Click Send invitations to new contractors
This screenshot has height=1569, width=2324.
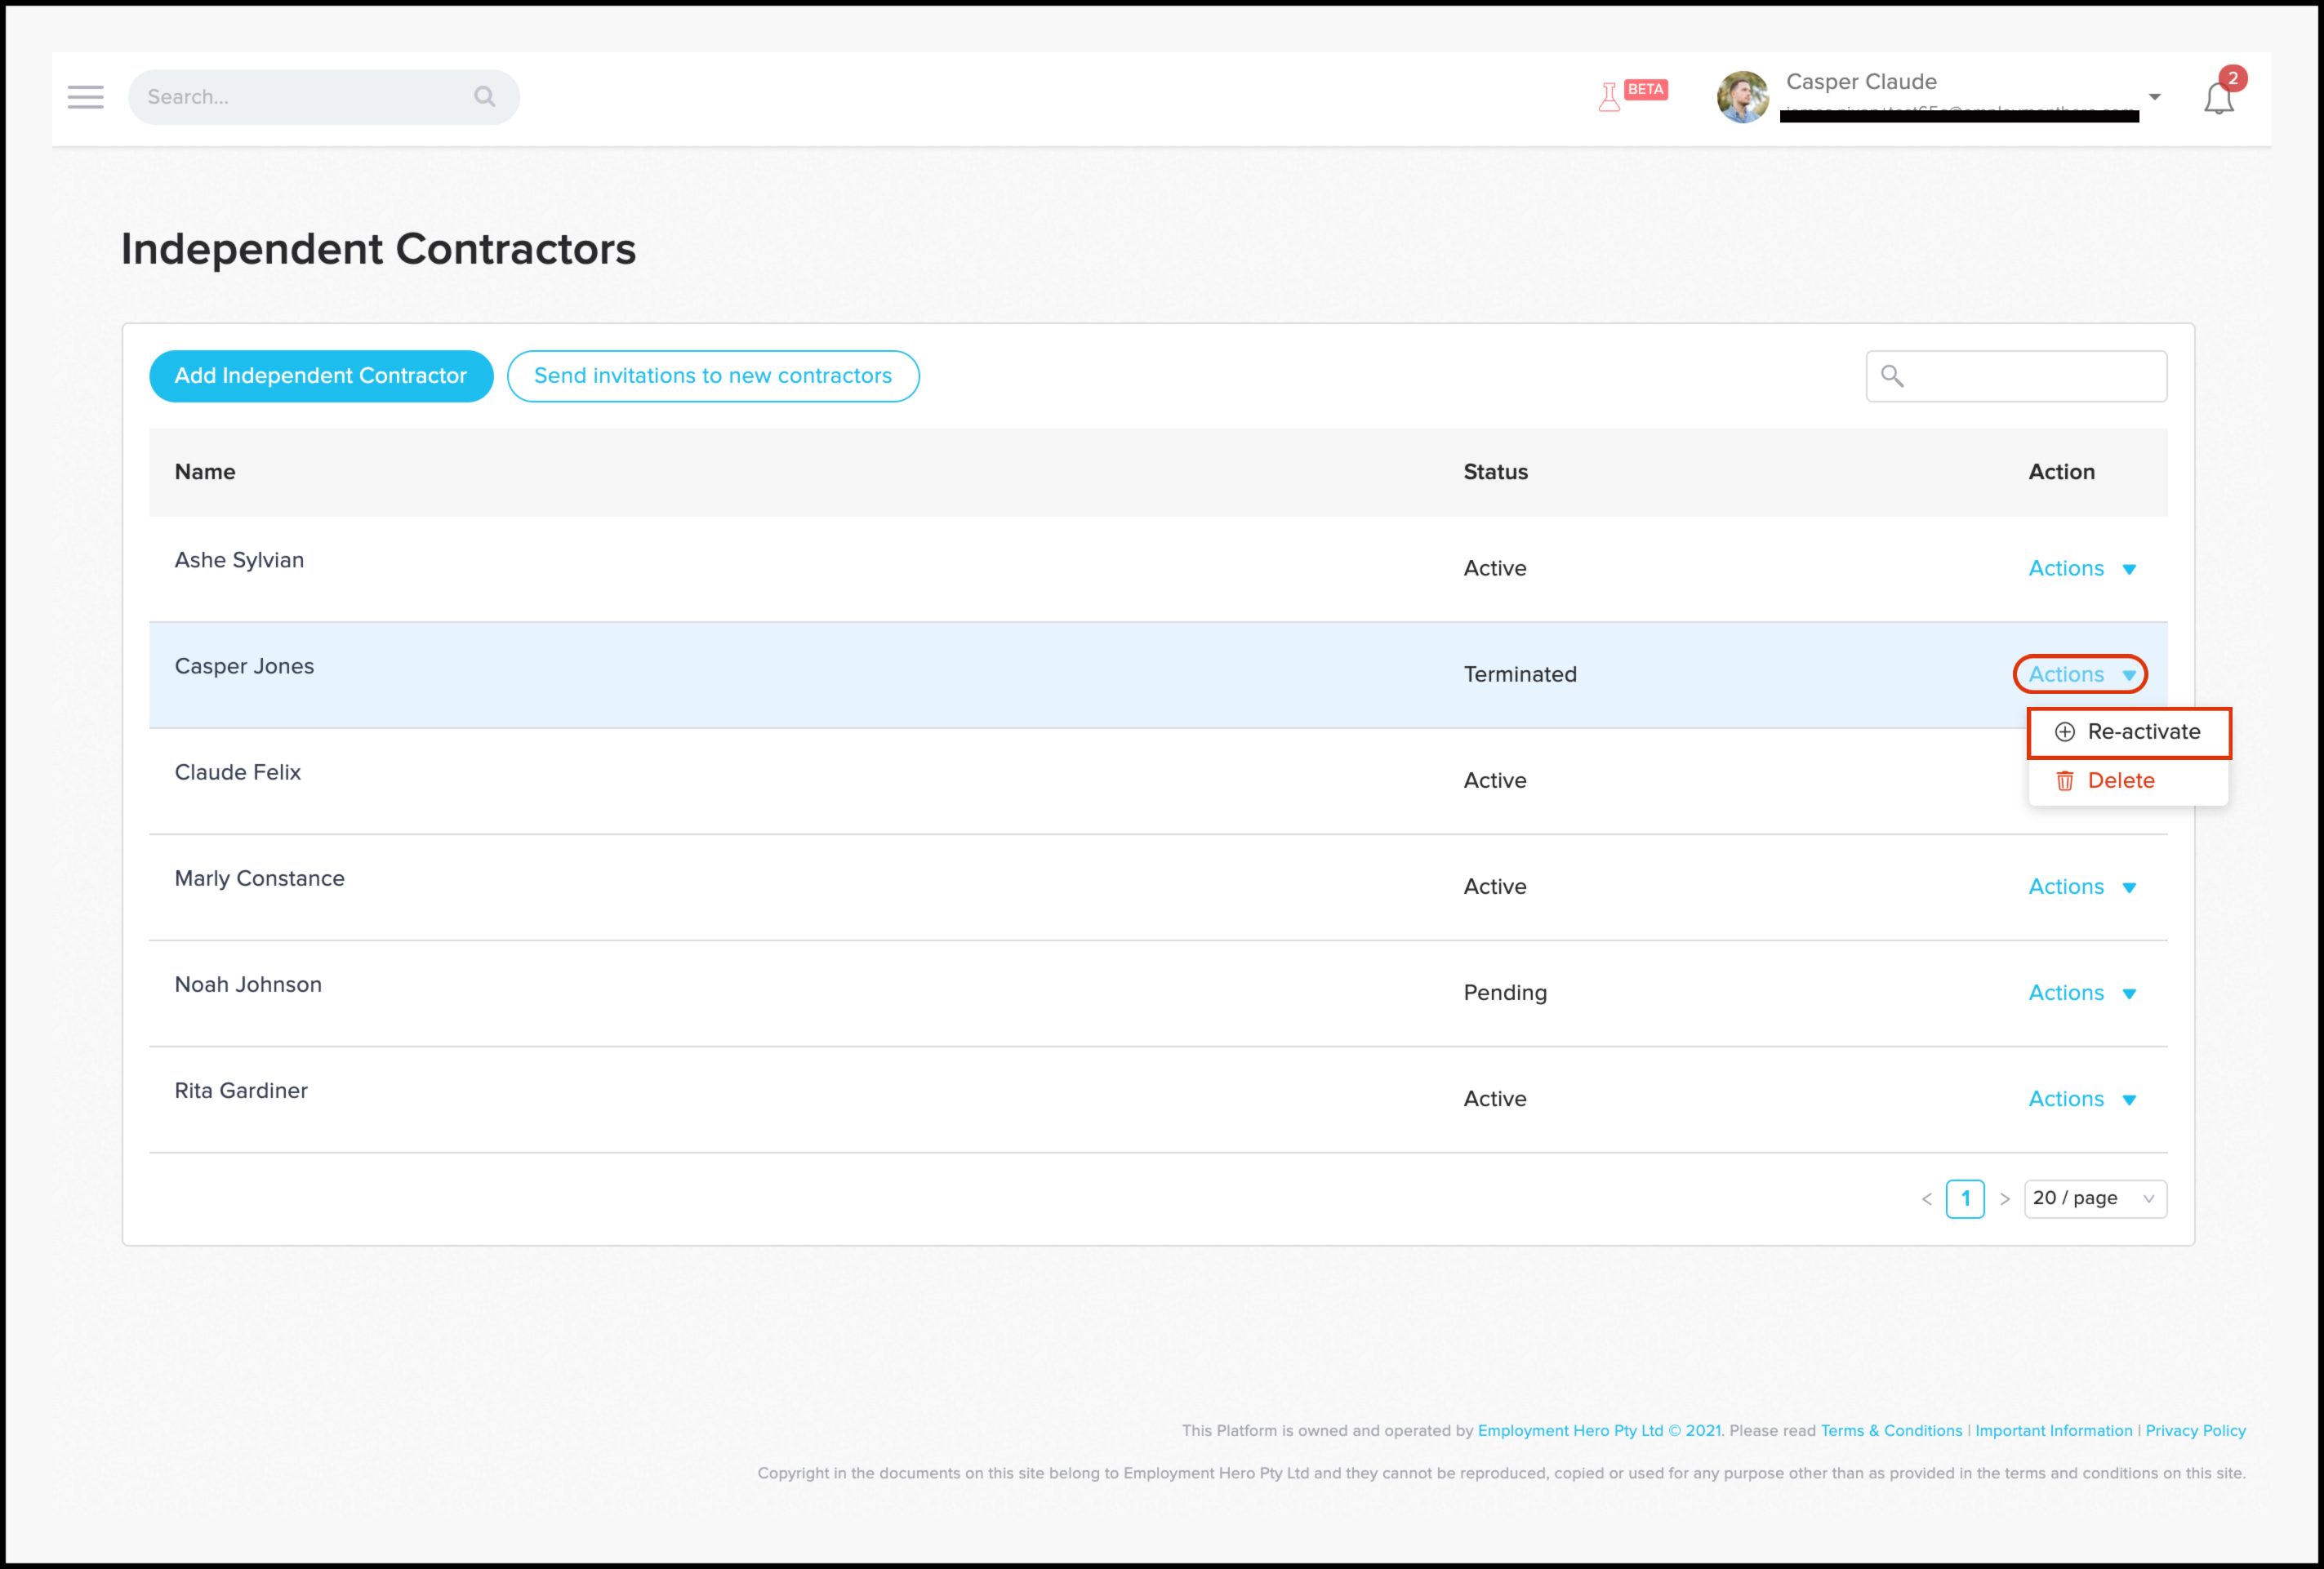712,376
